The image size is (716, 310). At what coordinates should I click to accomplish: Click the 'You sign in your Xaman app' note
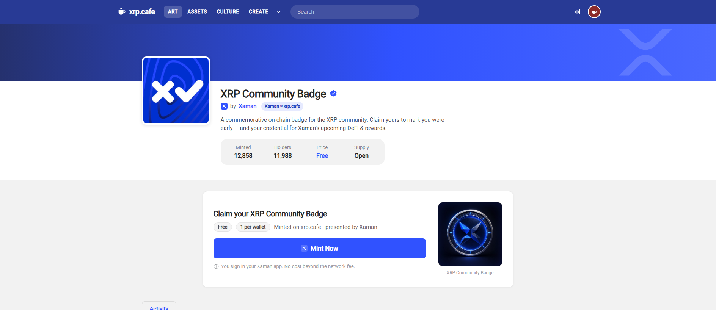[288, 266]
